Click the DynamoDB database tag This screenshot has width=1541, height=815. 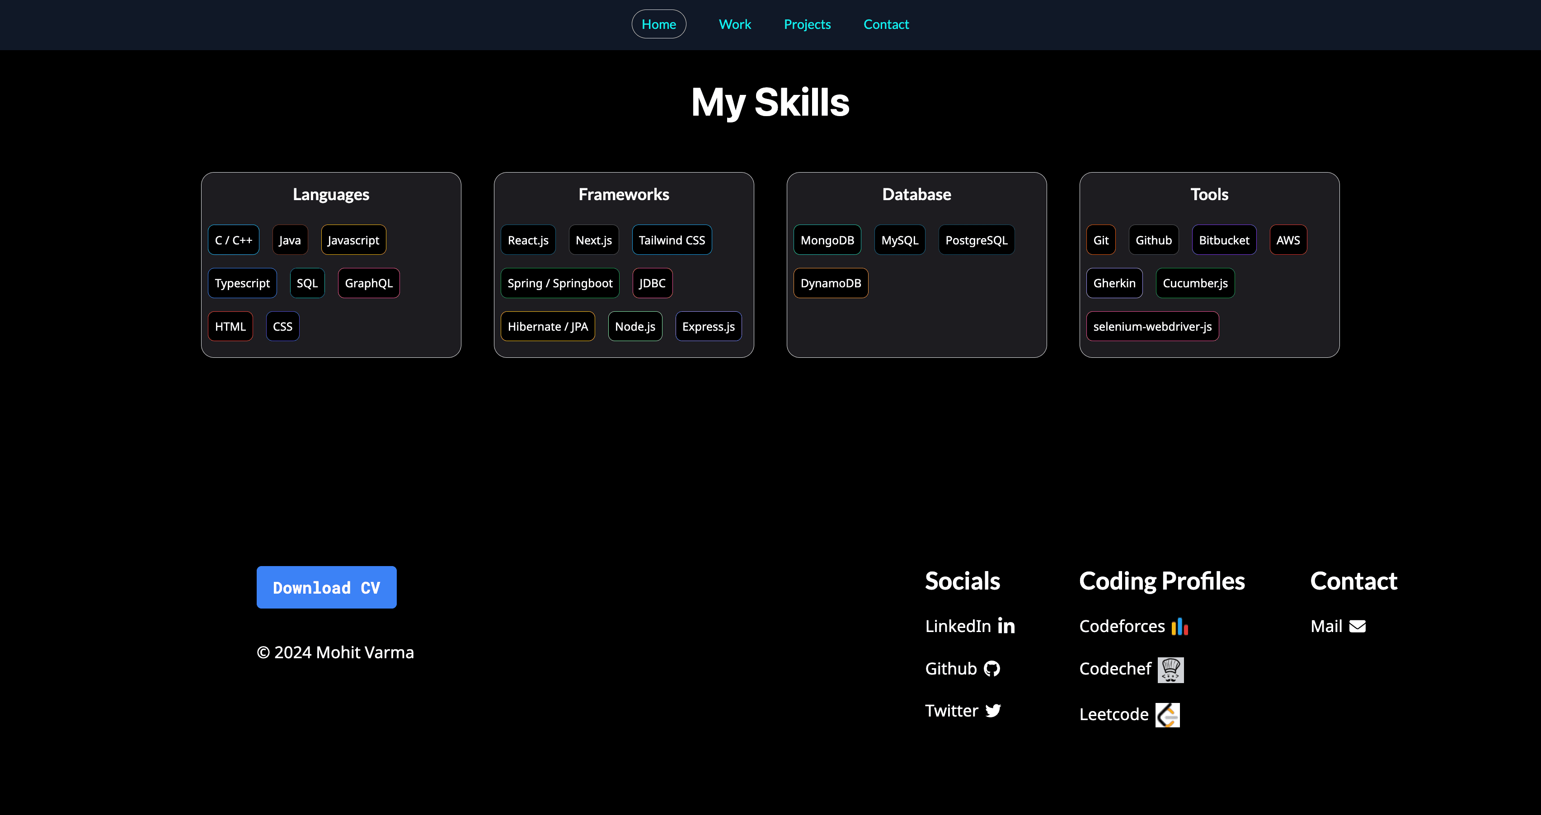click(831, 283)
